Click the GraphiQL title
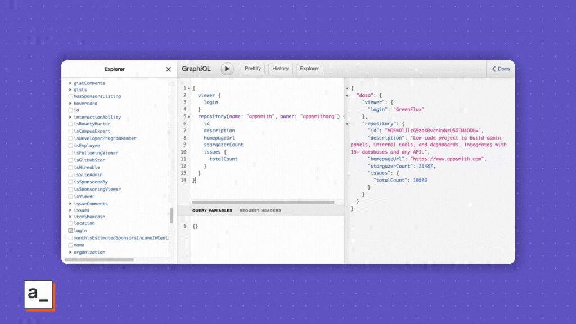The image size is (576, 324). pos(196,69)
